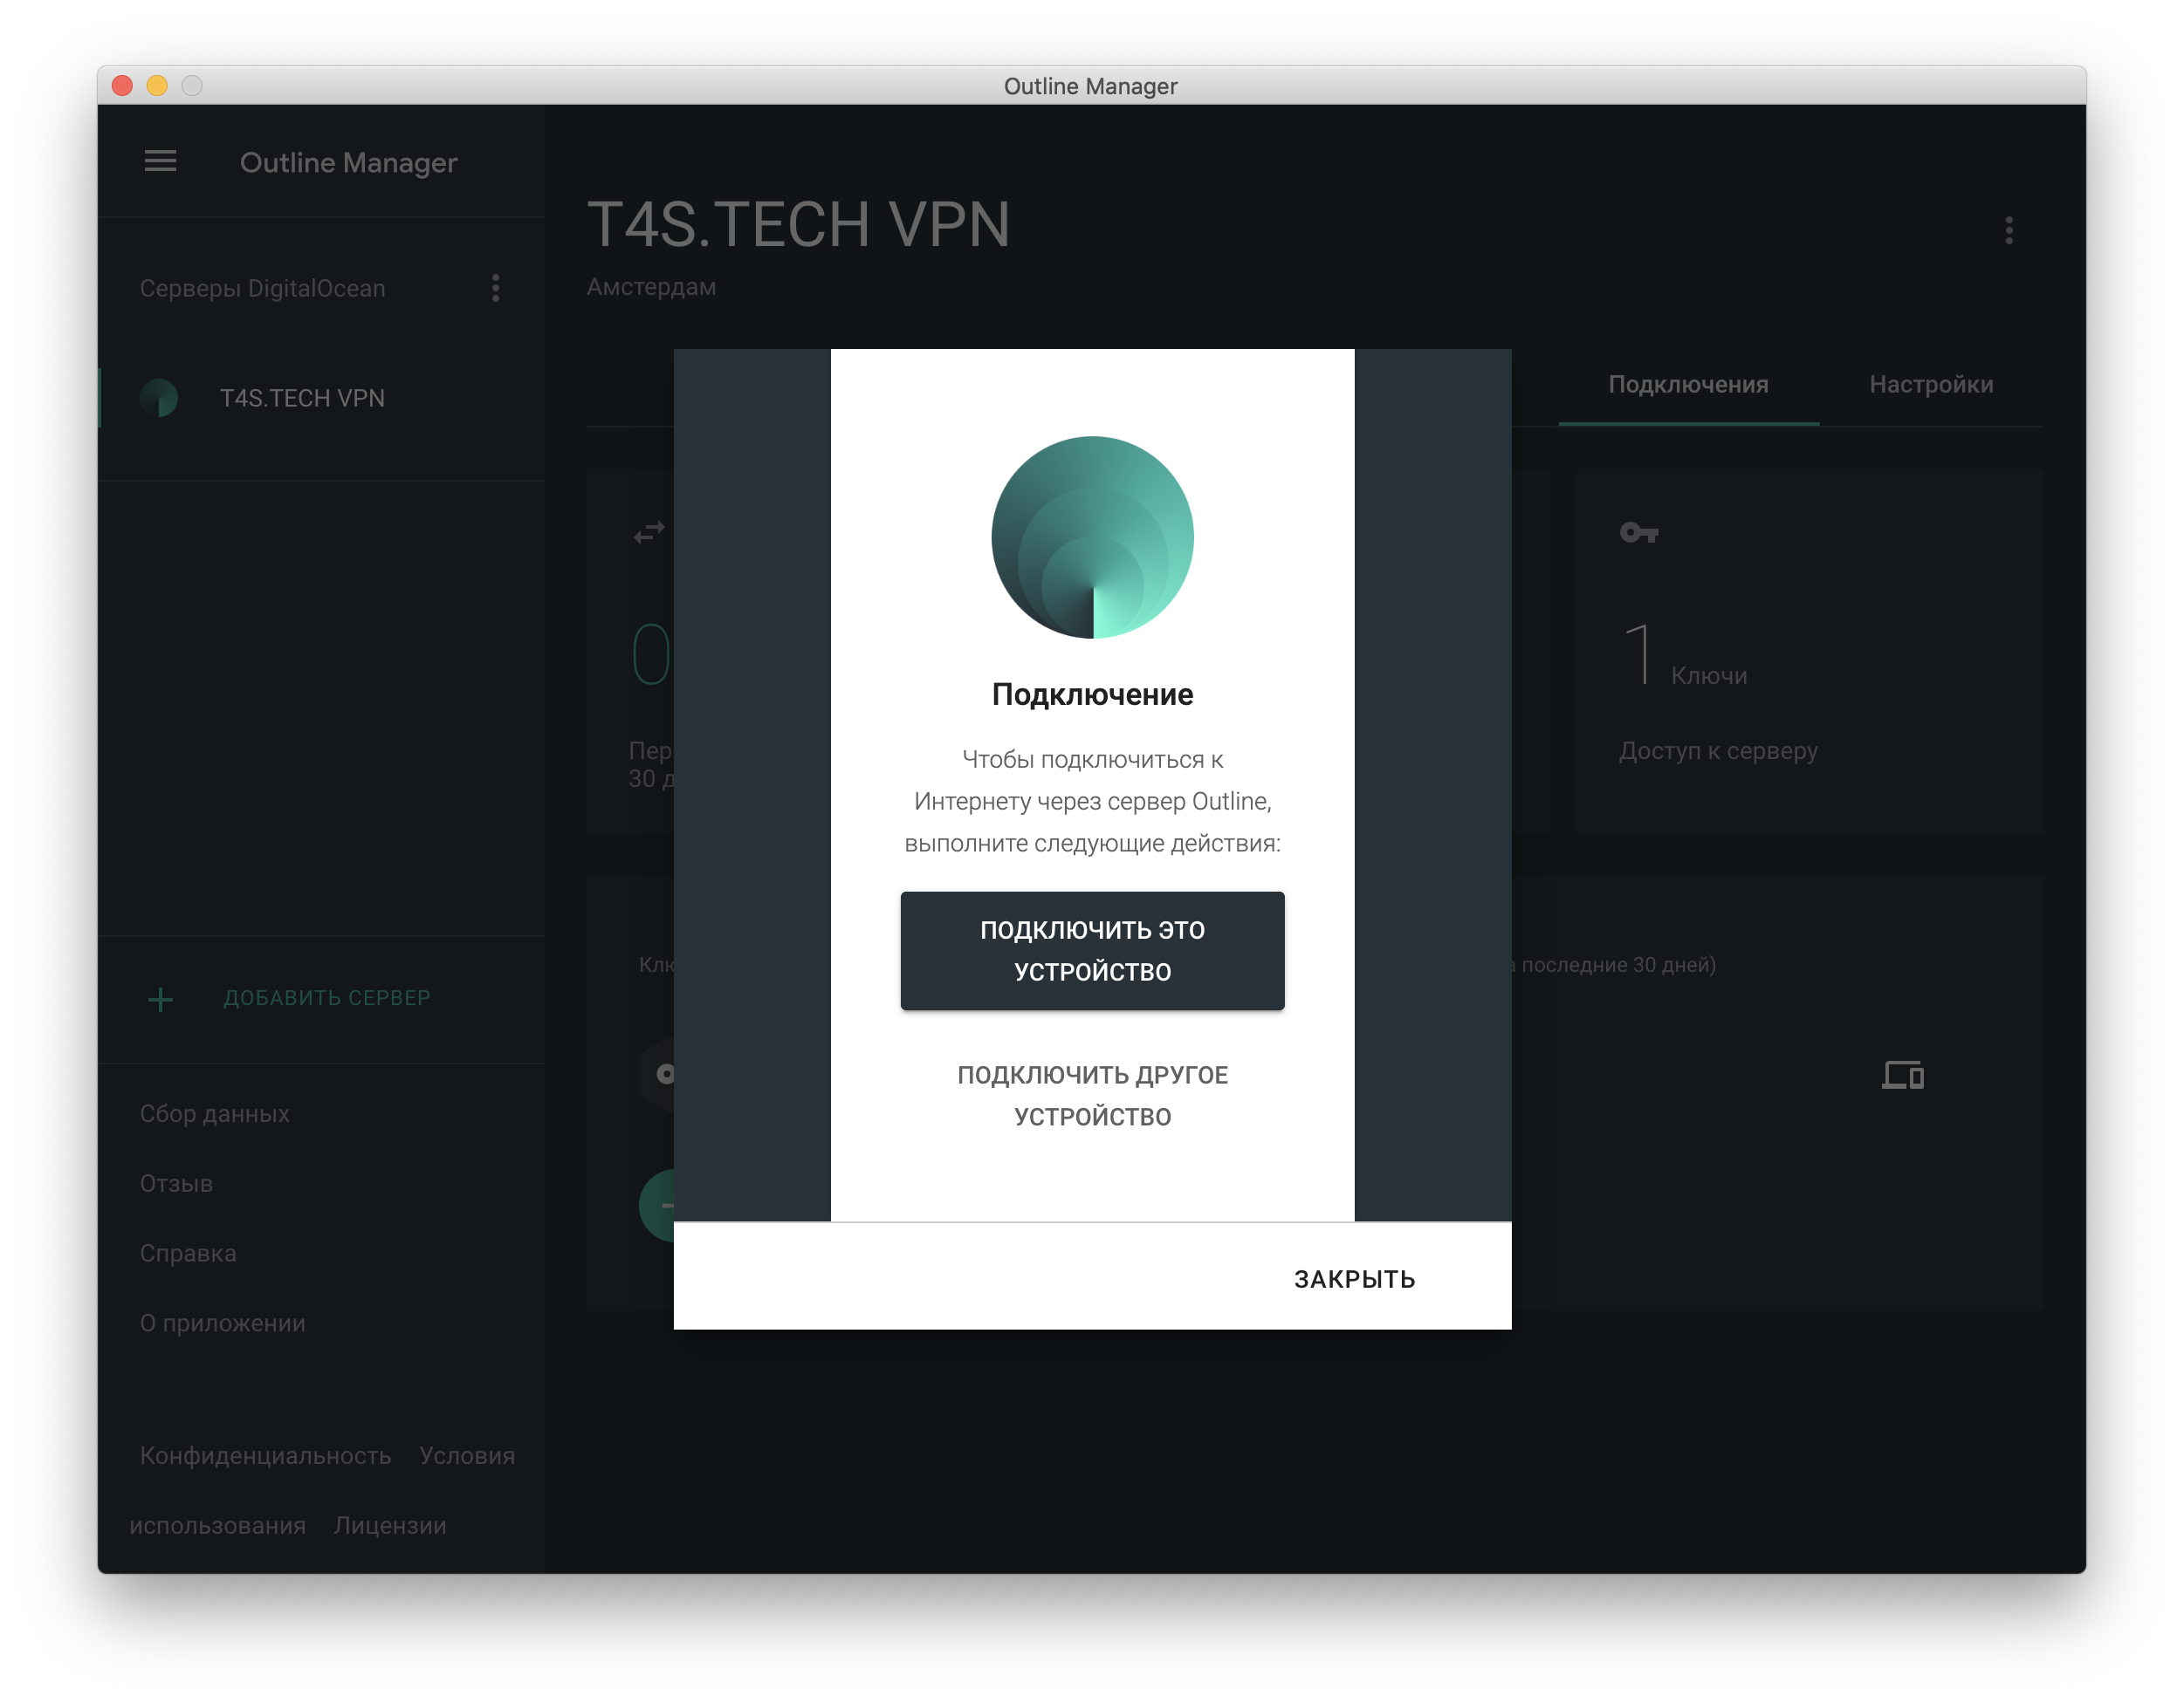Click Доступ к серверу text
The width and height of the screenshot is (2184, 1703).
[1718, 750]
